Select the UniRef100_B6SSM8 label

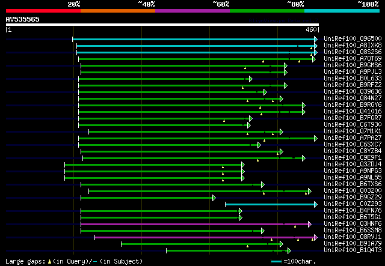[x=353, y=231]
